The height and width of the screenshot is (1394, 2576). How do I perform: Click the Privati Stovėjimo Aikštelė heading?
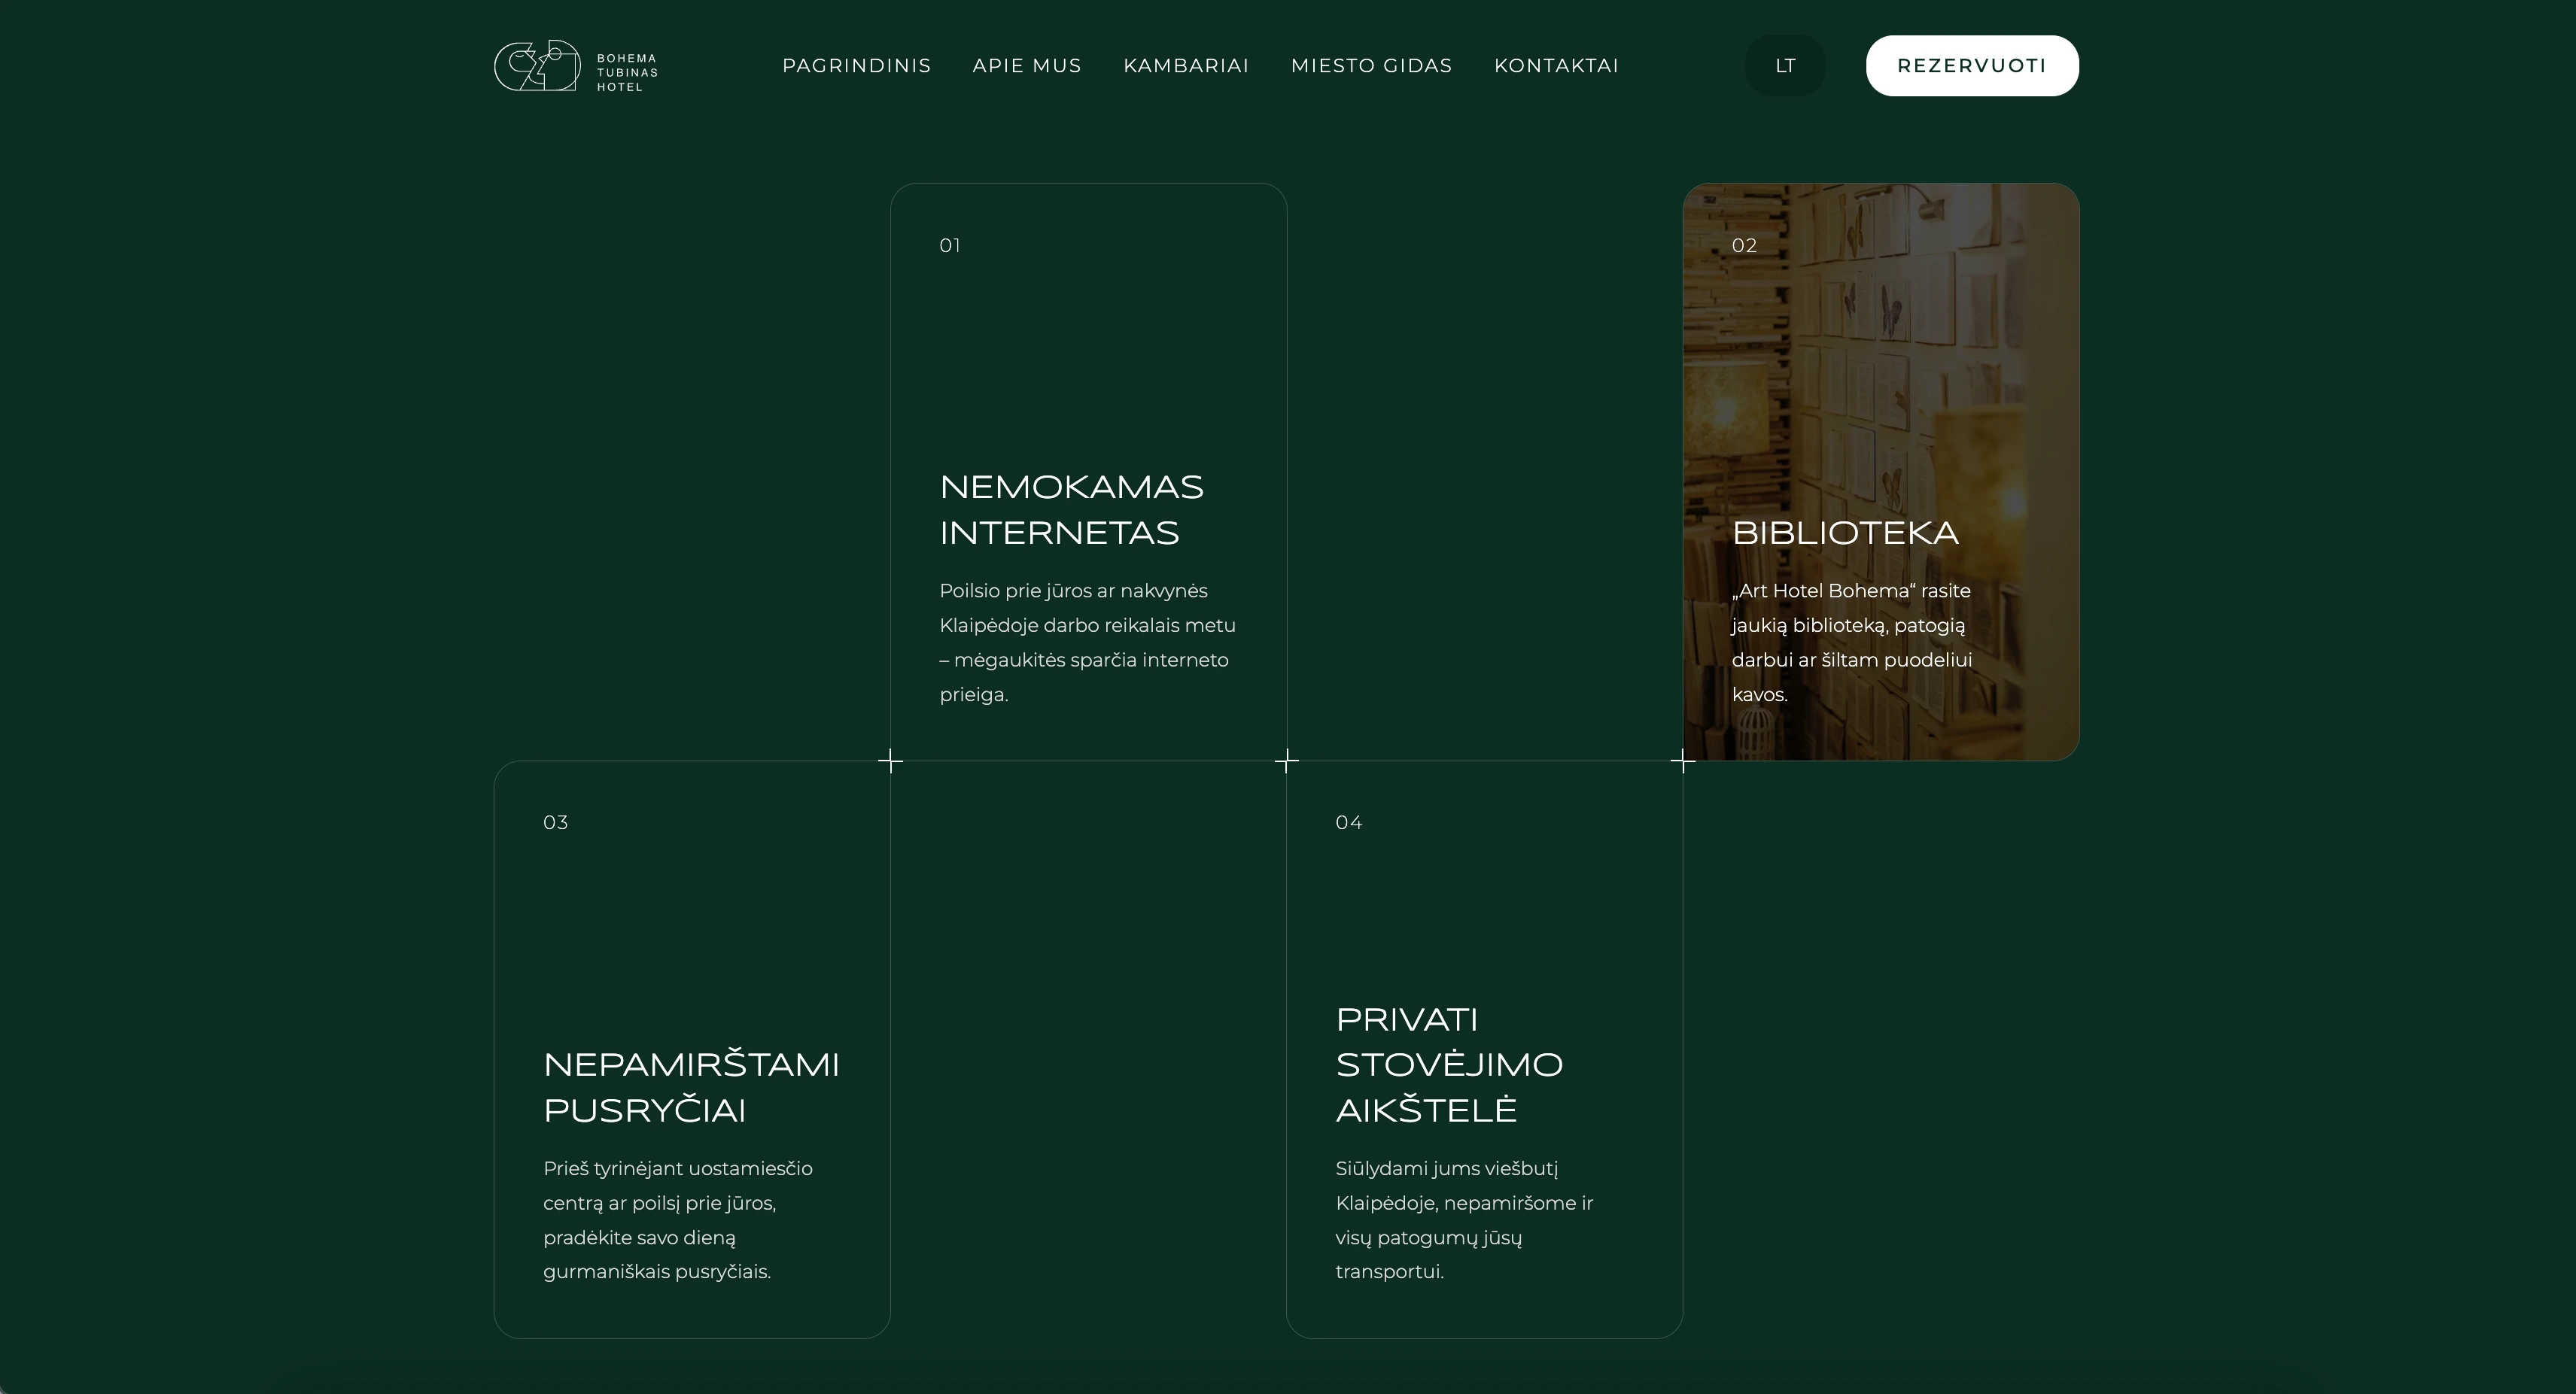(1449, 1065)
